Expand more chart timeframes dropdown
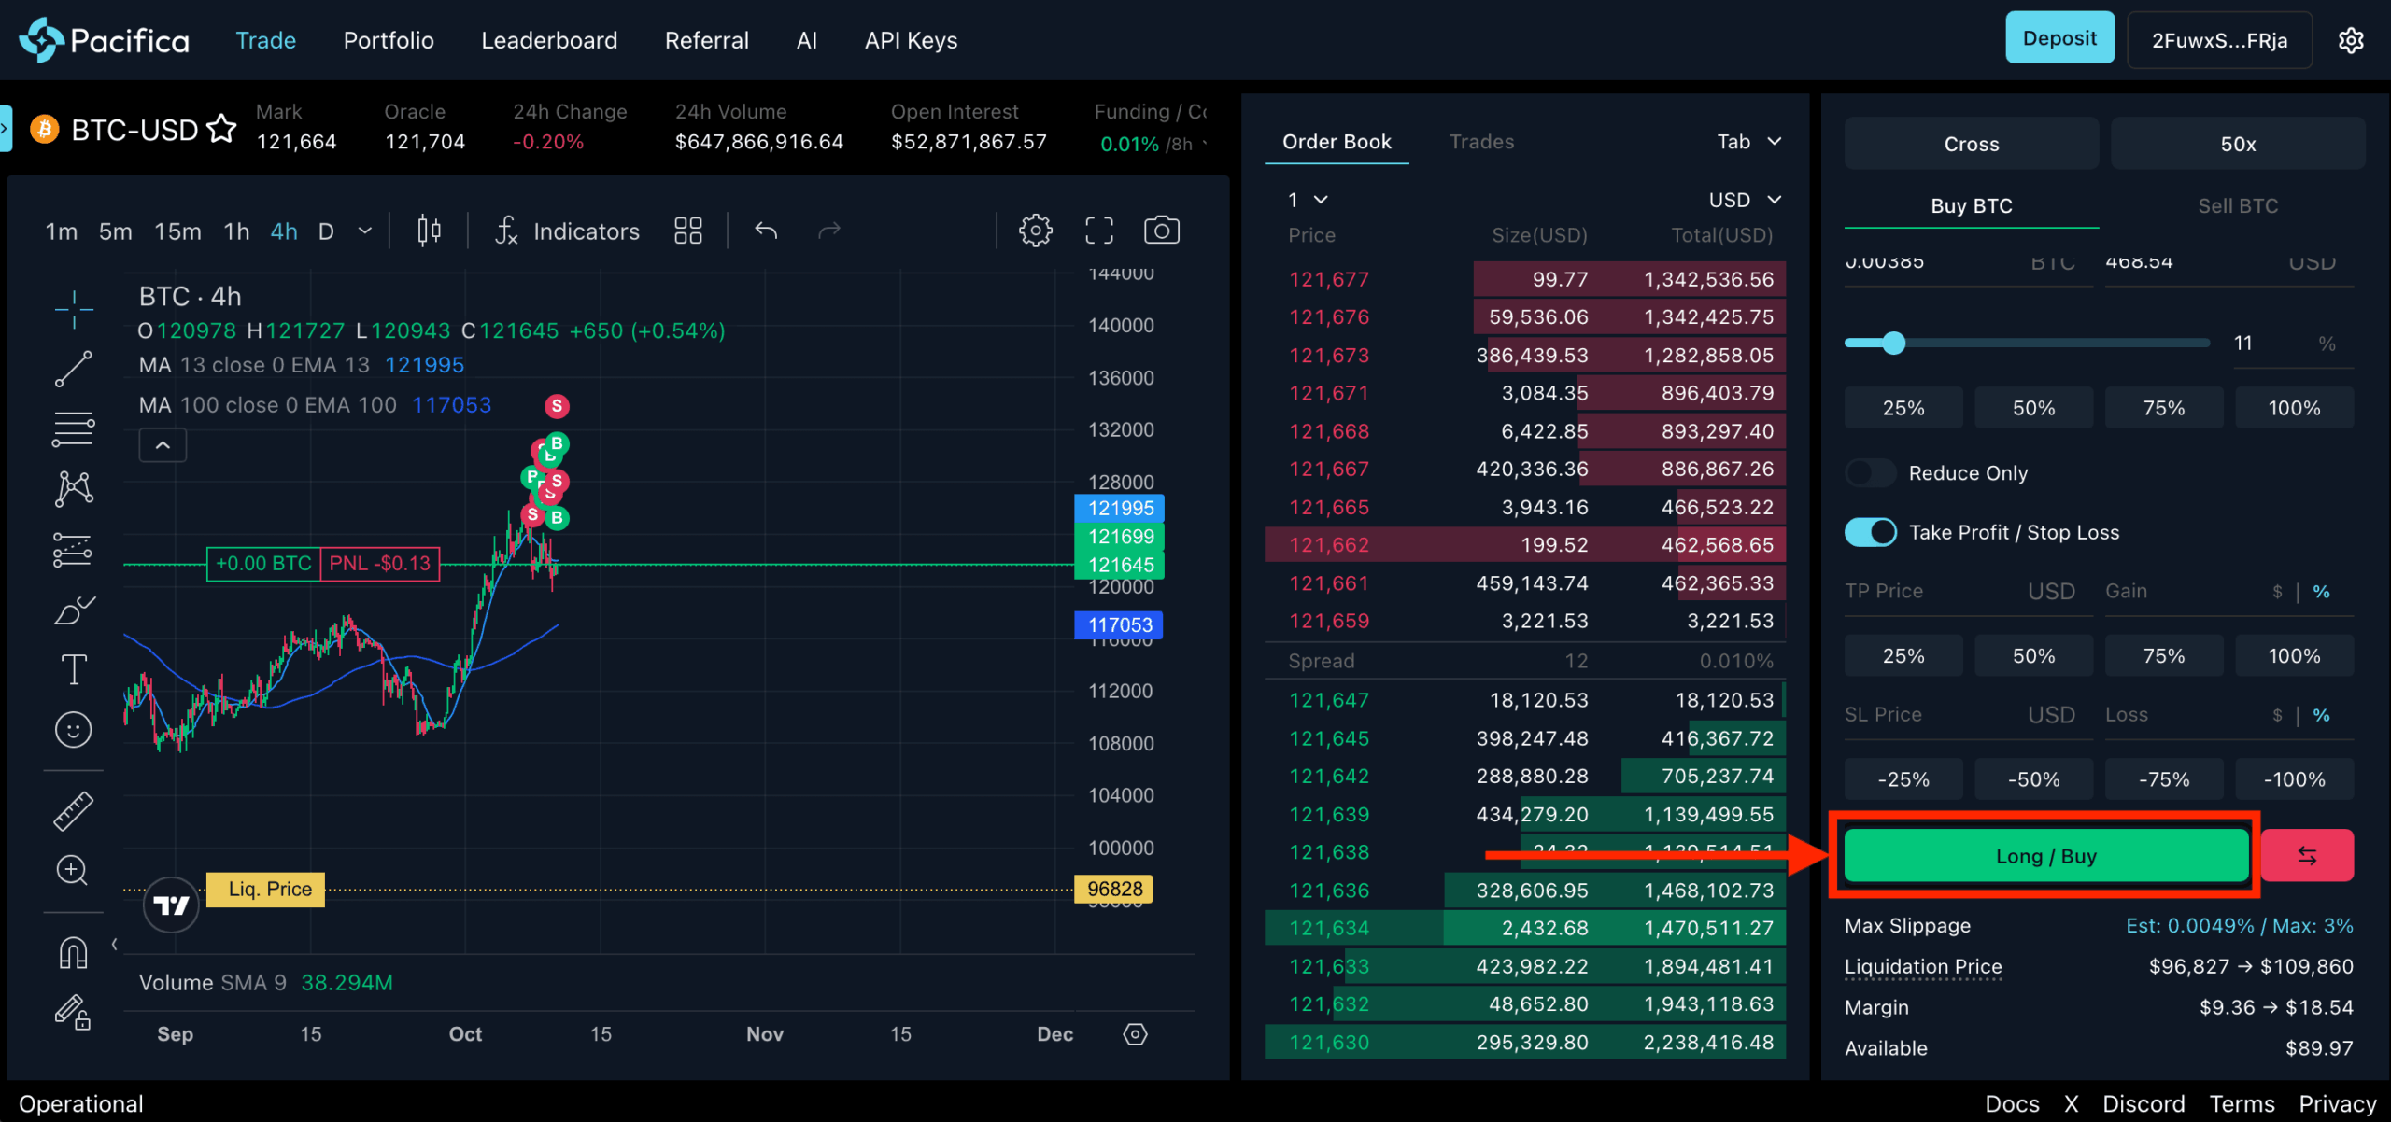The height and width of the screenshot is (1122, 2391). pyautogui.click(x=365, y=231)
